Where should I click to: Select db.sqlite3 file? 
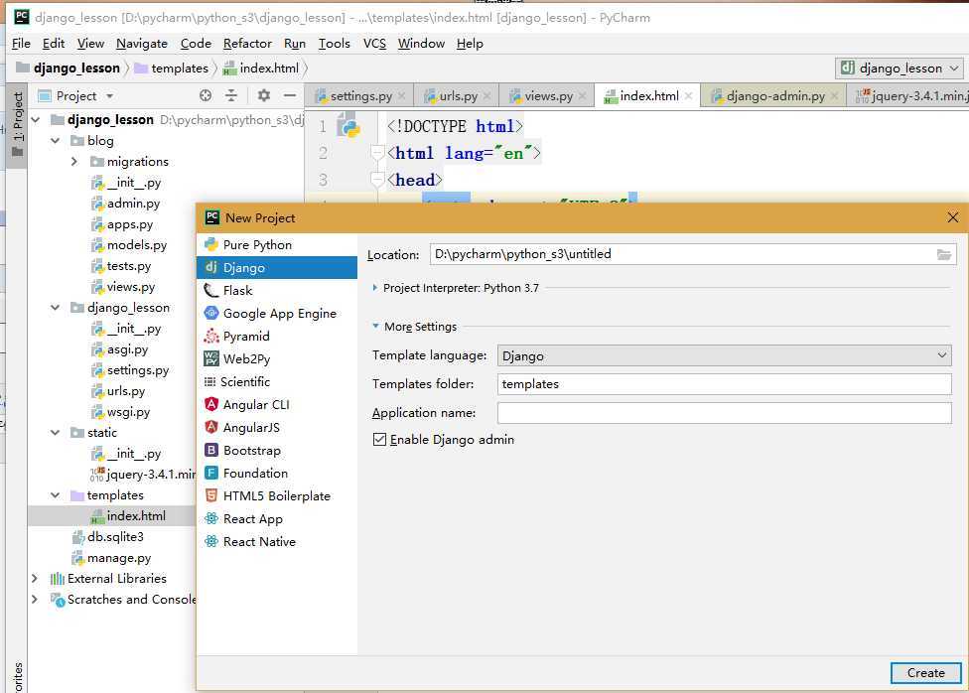(x=107, y=537)
